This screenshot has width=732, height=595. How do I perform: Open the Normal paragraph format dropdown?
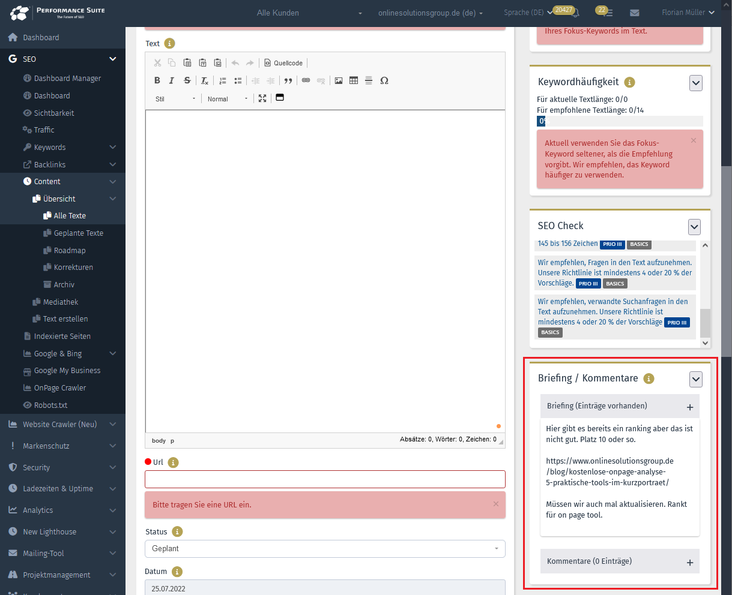point(227,99)
